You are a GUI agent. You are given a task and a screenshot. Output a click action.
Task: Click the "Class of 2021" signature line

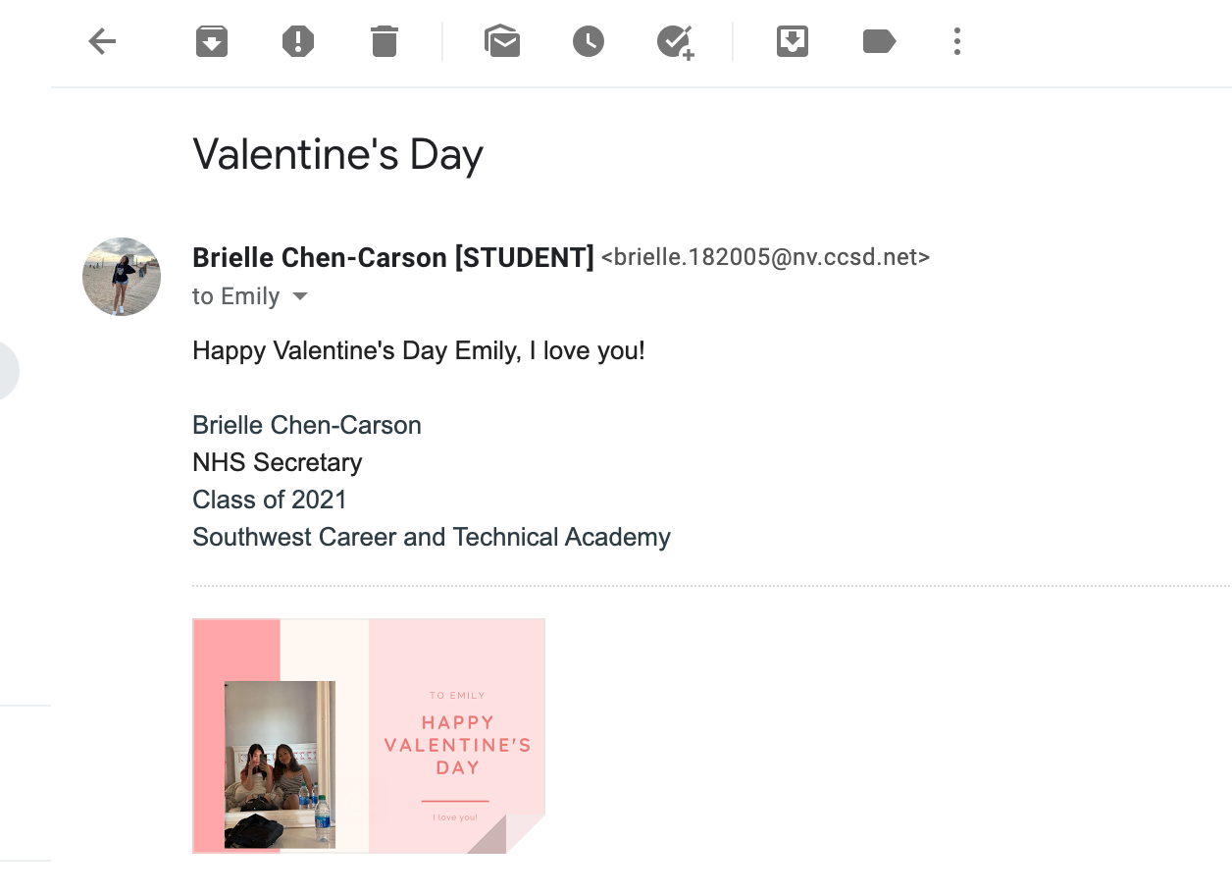tap(270, 500)
